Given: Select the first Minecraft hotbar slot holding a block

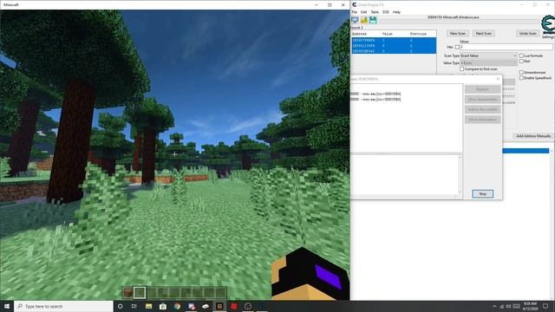Looking at the screenshot, I should tap(128, 293).
